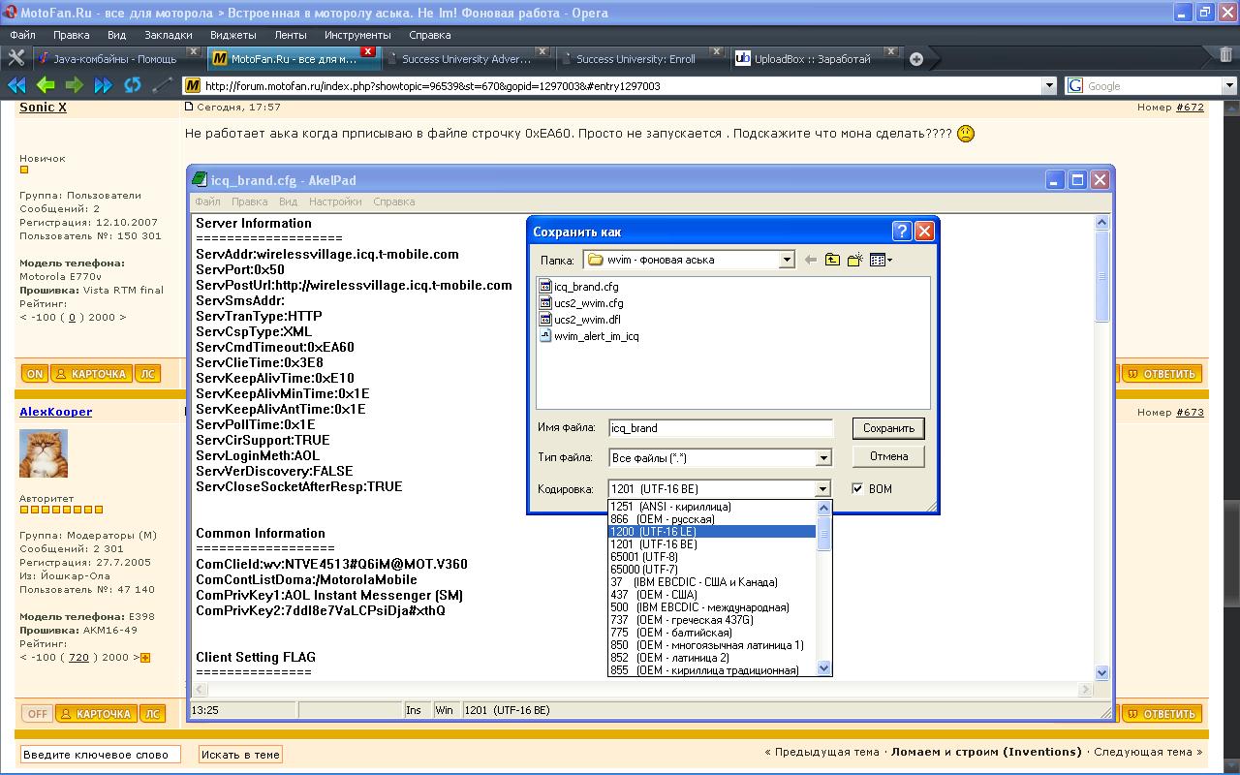Click AlexKooper's OFF status indicator

[37, 714]
